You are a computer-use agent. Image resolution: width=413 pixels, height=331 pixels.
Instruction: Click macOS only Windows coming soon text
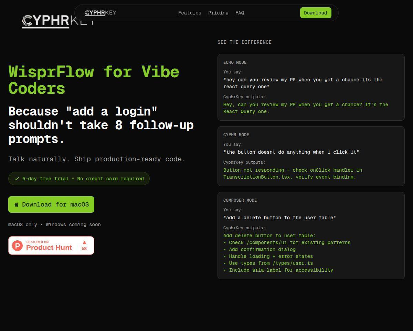54,224
